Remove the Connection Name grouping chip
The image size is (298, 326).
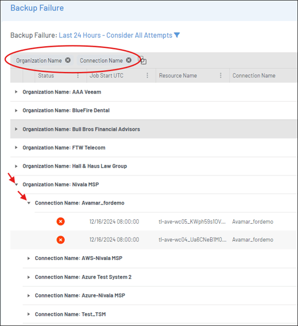coord(129,60)
